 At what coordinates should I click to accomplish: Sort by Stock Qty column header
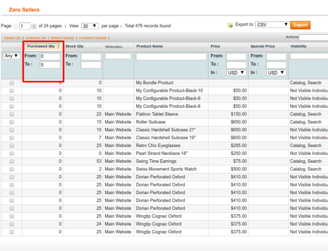point(74,46)
